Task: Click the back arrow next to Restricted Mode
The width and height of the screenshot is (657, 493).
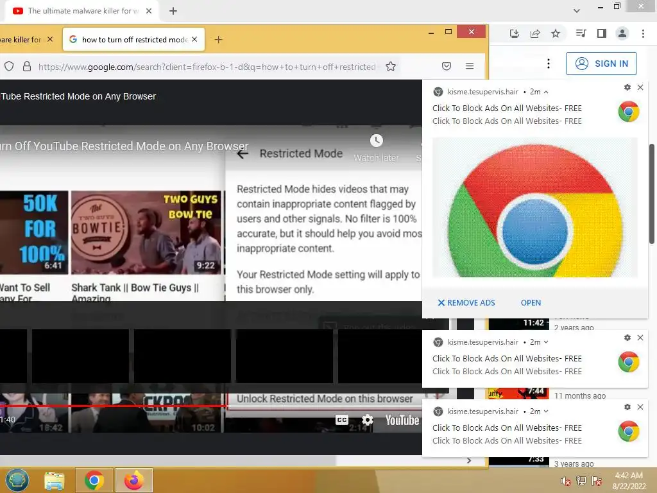Action: 243,154
